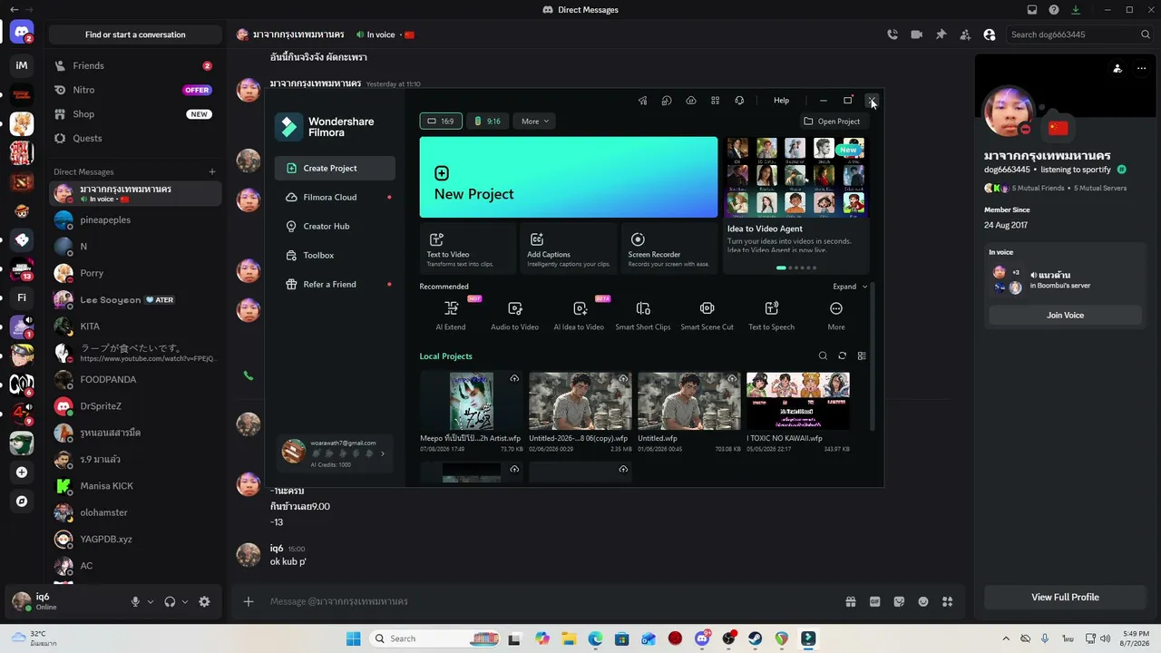The image size is (1161, 653).
Task: Switch Local Projects view layout
Action: (x=862, y=356)
